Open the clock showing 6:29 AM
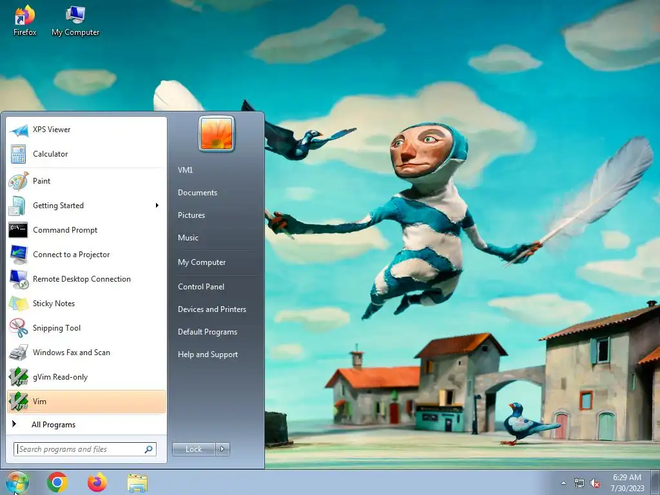Screen dimensions: 660x495 [x=627, y=483]
